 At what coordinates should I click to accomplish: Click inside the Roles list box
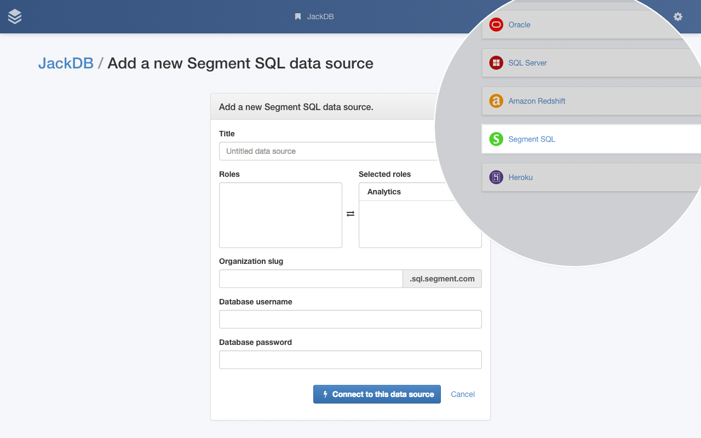click(x=280, y=215)
